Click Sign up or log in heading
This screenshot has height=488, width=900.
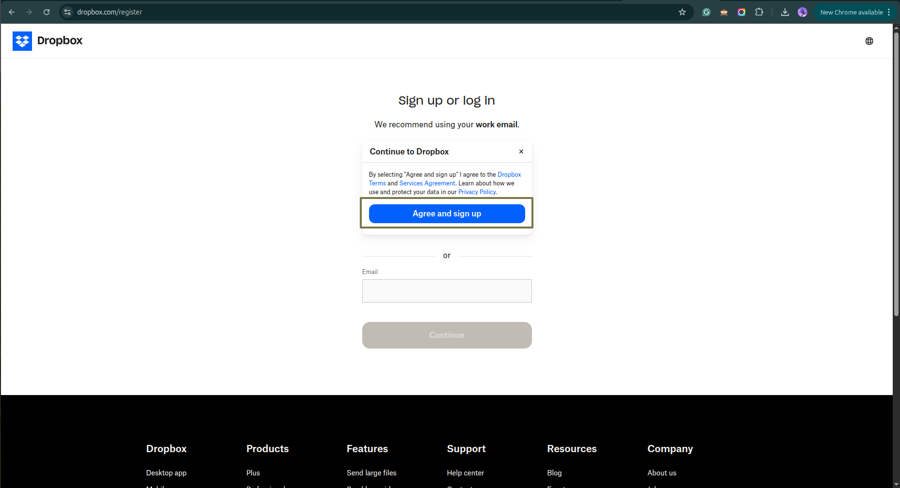pos(447,101)
